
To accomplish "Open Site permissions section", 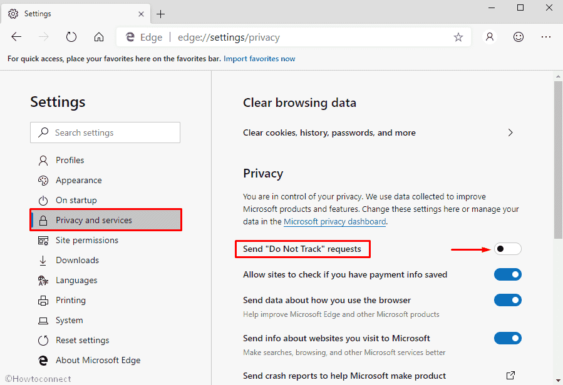I will click(87, 240).
